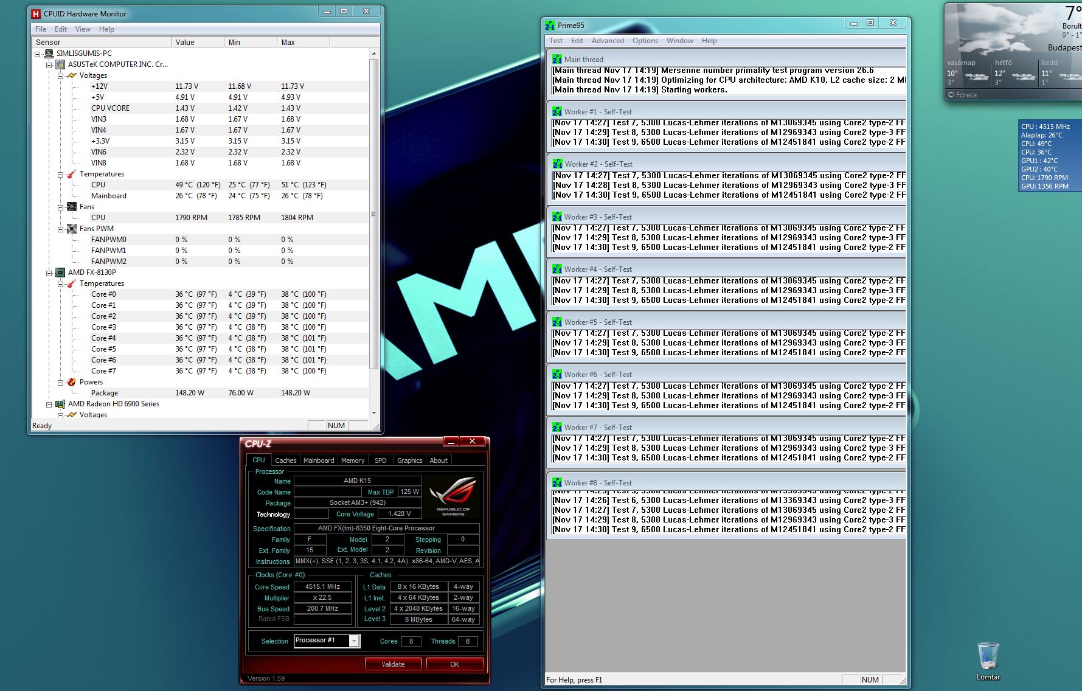Click the OK button in CPU-Z
Viewport: 1082px width, 691px height.
click(x=454, y=664)
